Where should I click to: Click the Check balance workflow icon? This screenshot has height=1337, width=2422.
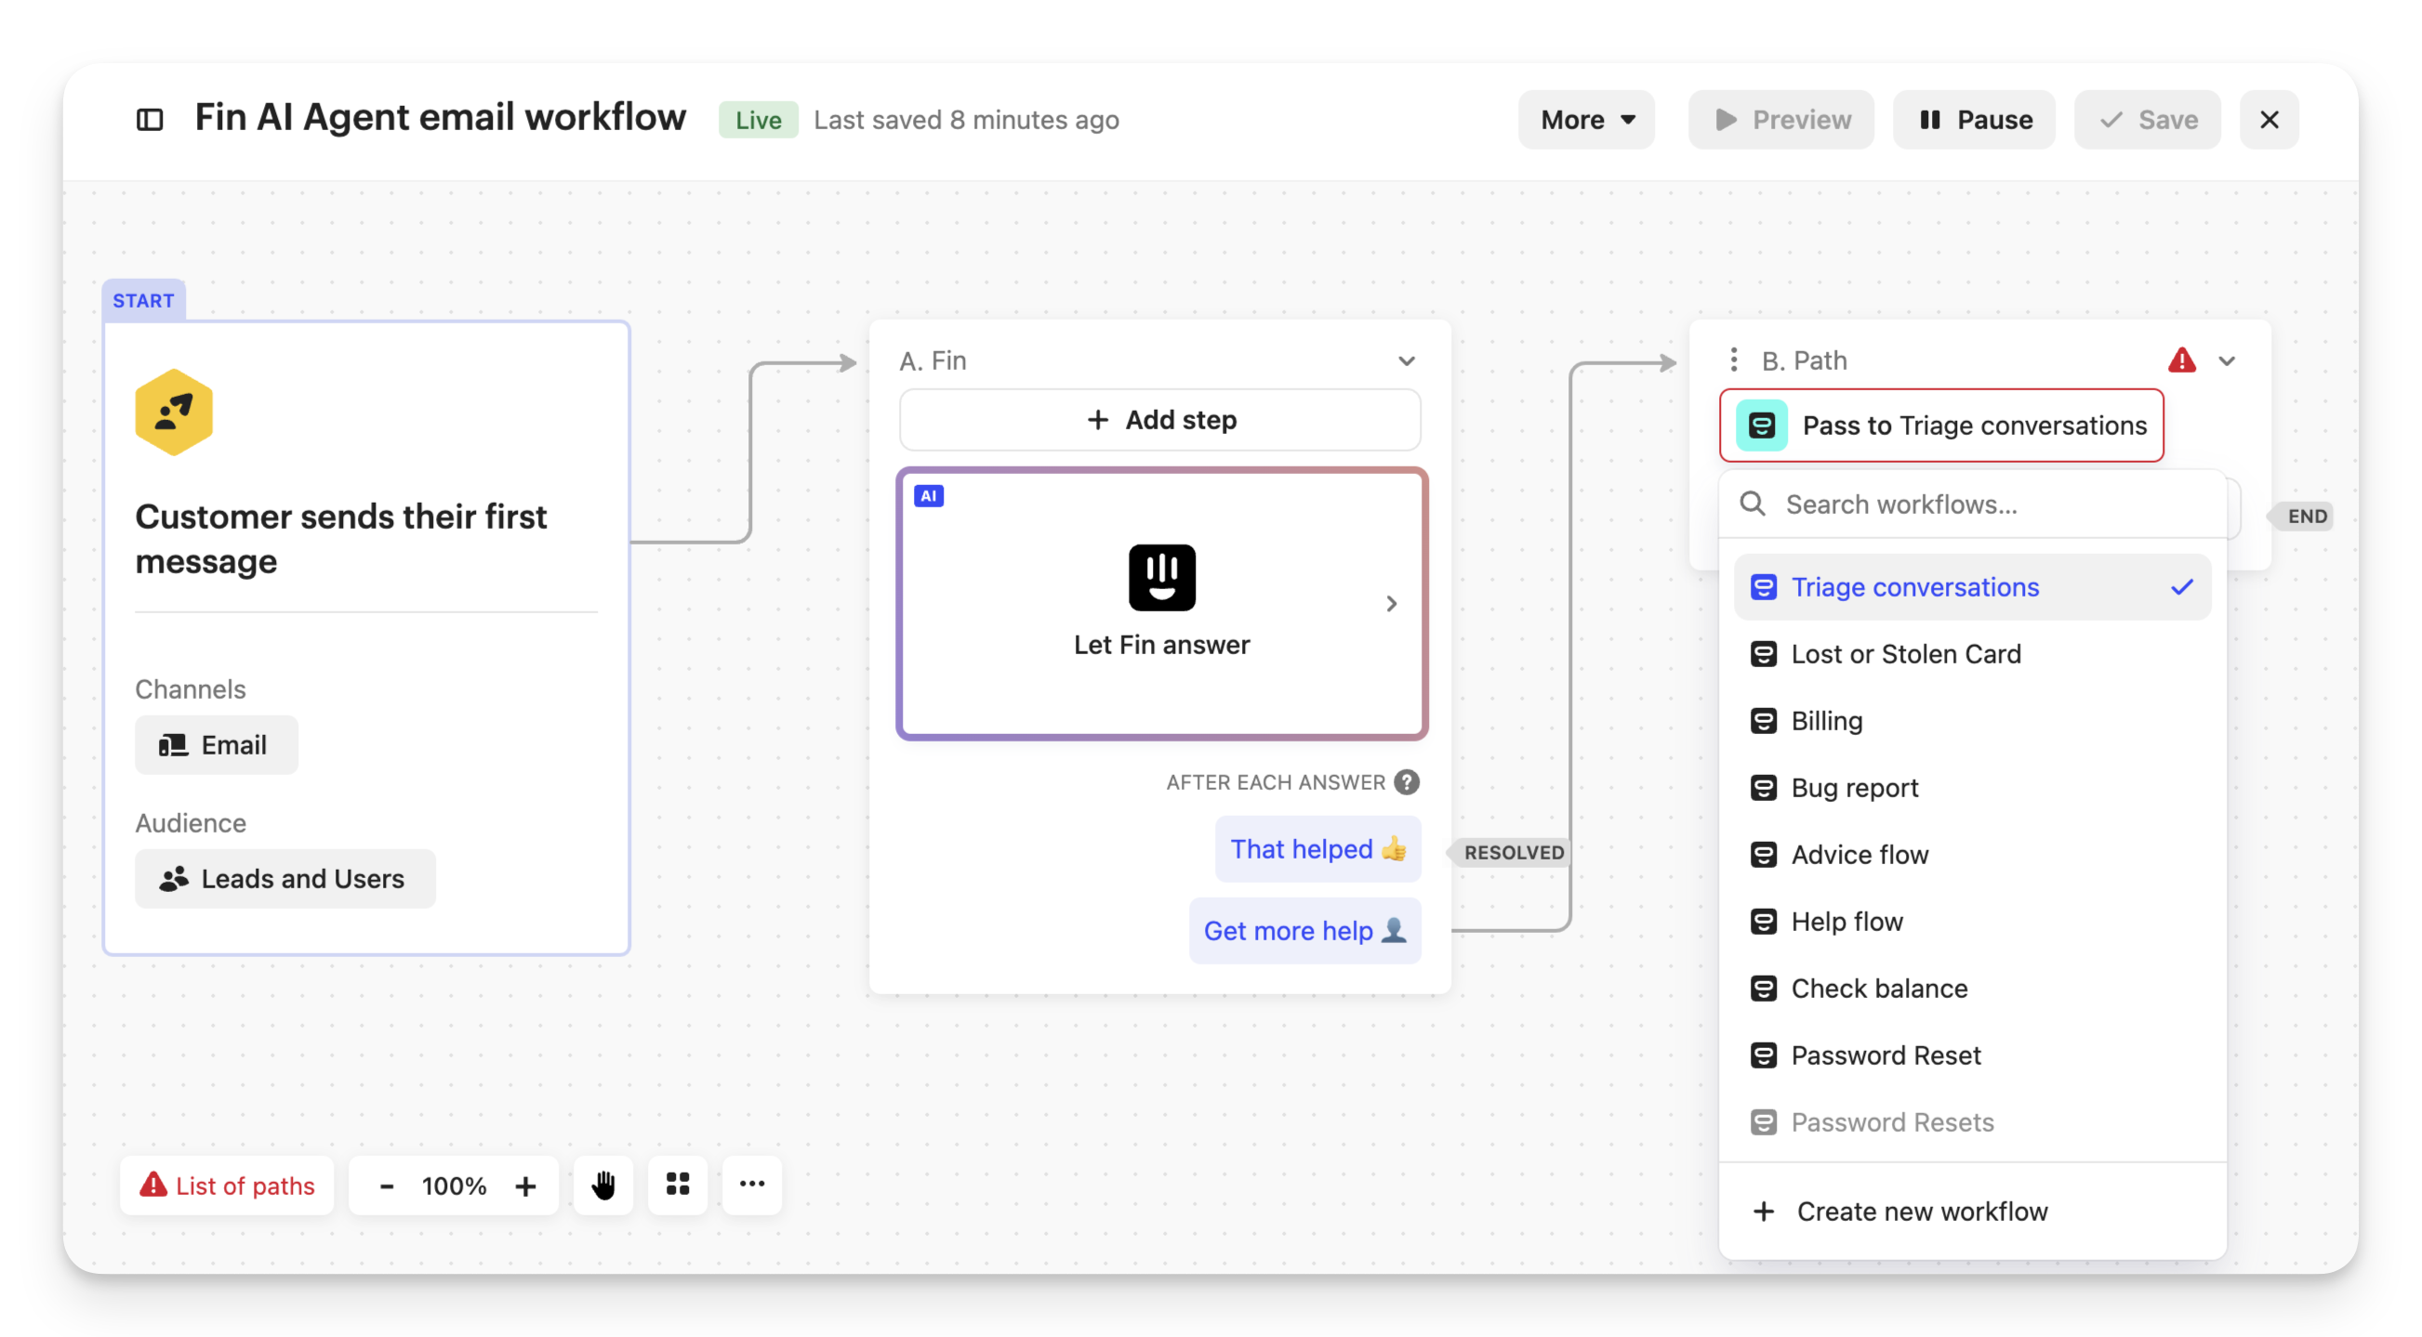(x=1763, y=988)
